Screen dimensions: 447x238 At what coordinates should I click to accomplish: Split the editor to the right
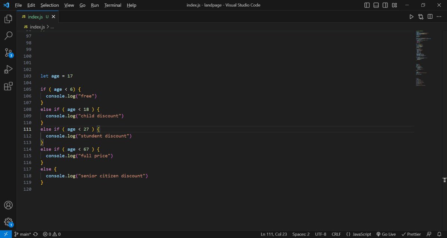[430, 17]
